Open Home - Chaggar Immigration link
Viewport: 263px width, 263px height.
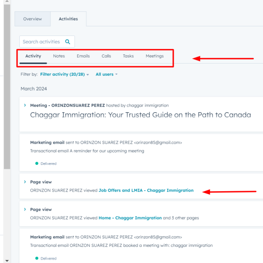pyautogui.click(x=130, y=218)
